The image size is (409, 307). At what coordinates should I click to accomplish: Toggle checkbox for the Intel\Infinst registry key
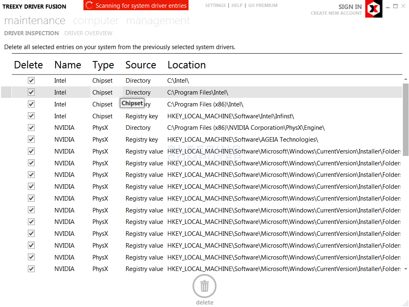point(31,116)
